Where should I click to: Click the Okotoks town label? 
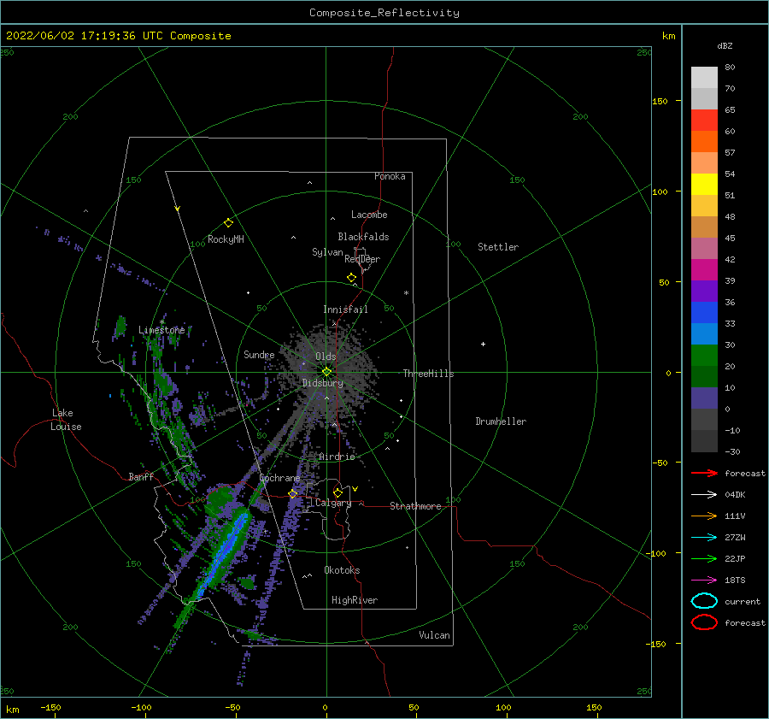click(342, 570)
